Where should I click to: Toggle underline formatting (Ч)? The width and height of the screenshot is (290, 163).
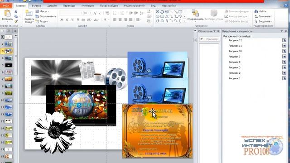pos(72,19)
